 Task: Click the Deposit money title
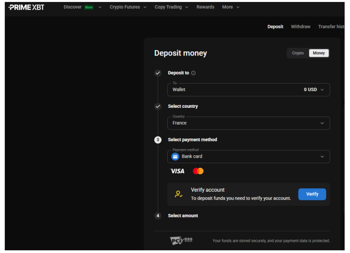[180, 53]
